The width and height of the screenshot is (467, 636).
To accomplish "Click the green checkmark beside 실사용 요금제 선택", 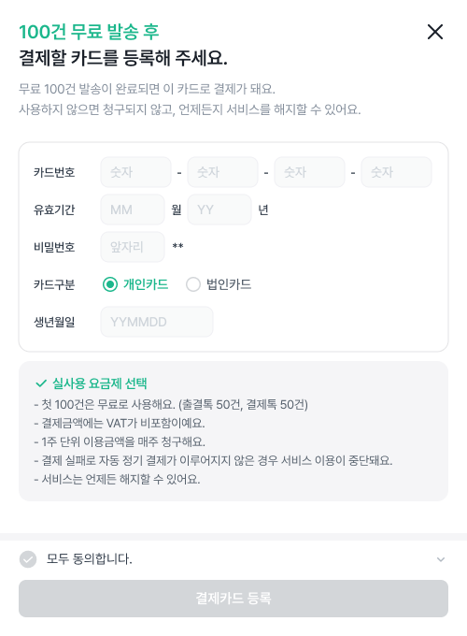I will [41, 383].
